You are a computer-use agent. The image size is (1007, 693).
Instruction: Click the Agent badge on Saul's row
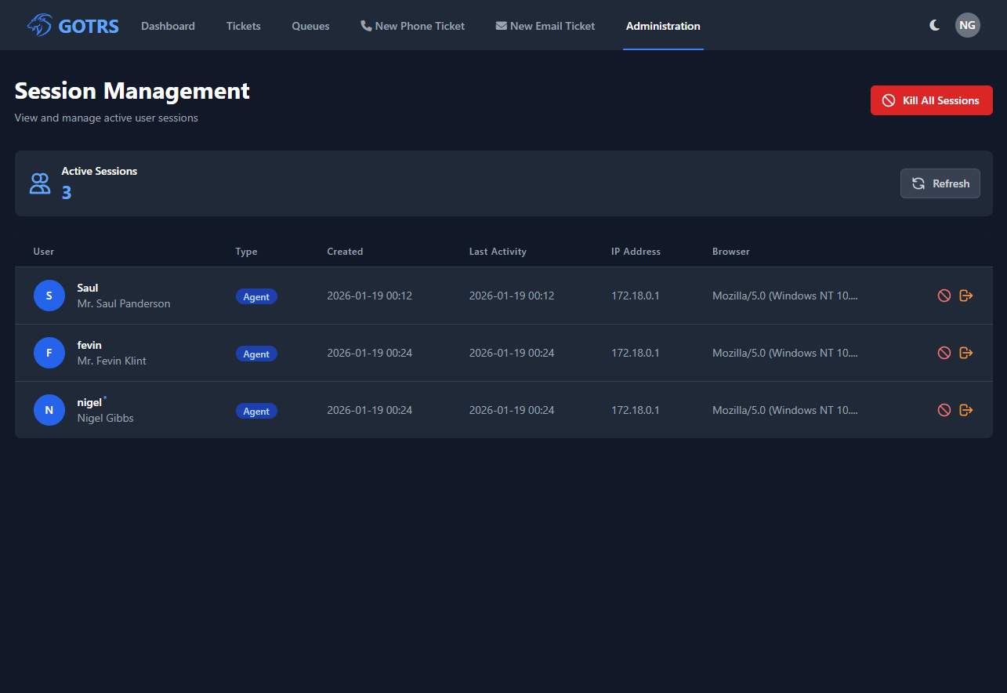[256, 296]
